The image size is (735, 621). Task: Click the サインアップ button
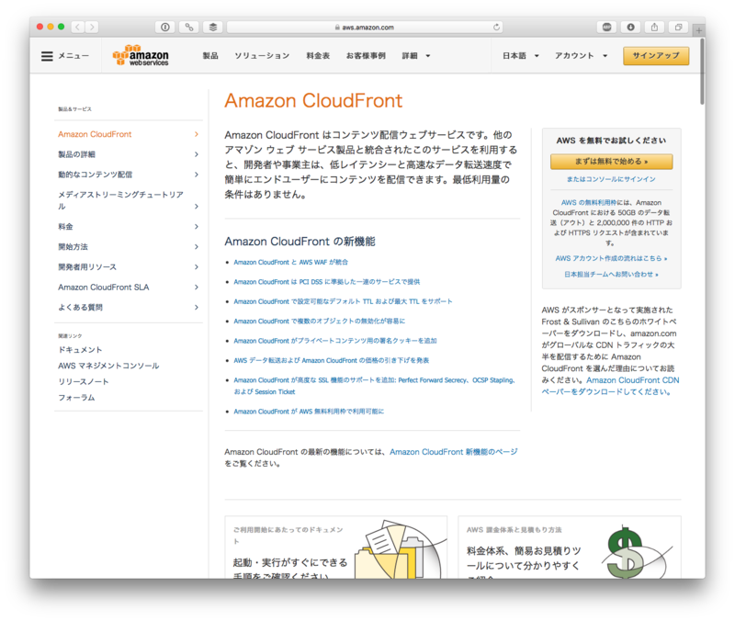[x=656, y=56]
